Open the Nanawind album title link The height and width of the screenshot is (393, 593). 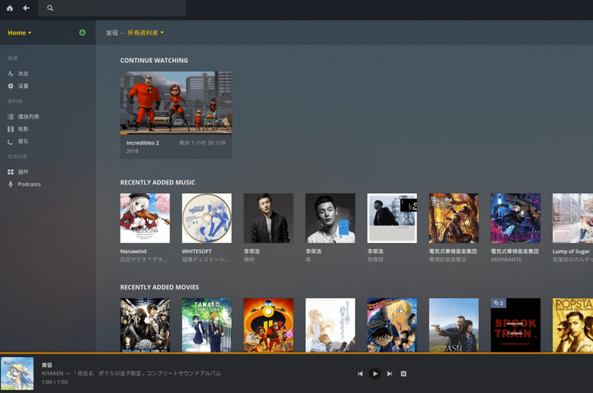coord(133,251)
